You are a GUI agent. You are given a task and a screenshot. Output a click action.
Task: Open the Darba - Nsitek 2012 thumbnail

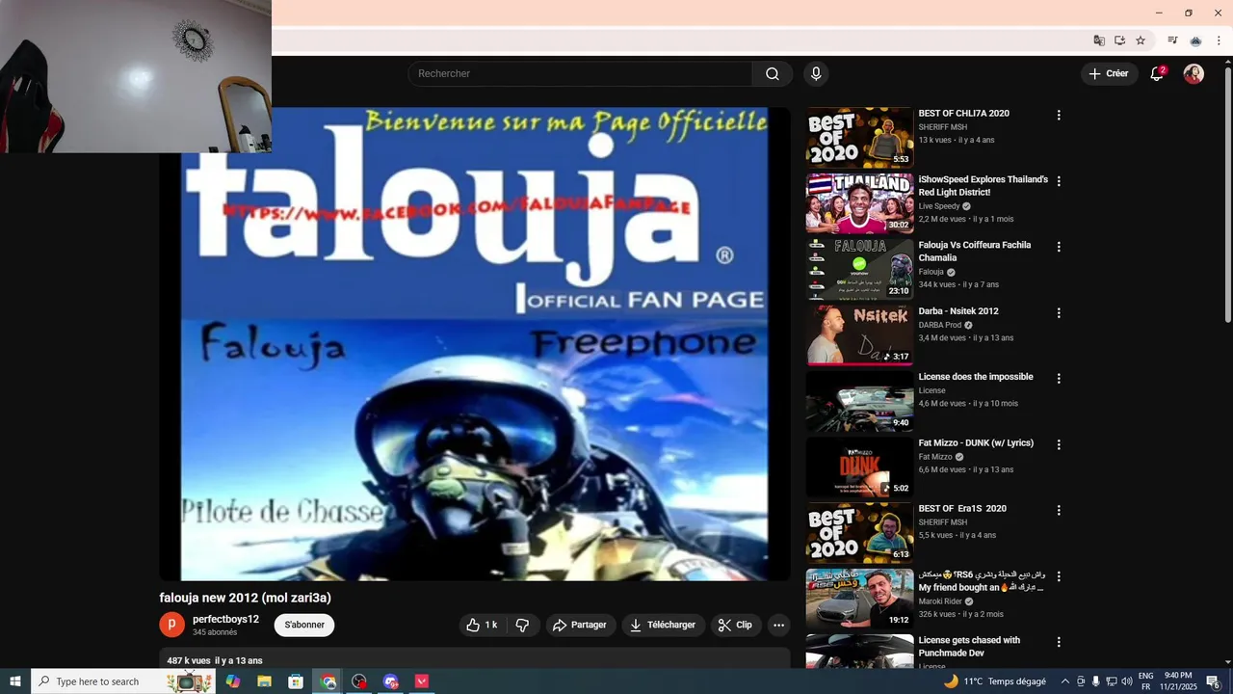pyautogui.click(x=859, y=335)
